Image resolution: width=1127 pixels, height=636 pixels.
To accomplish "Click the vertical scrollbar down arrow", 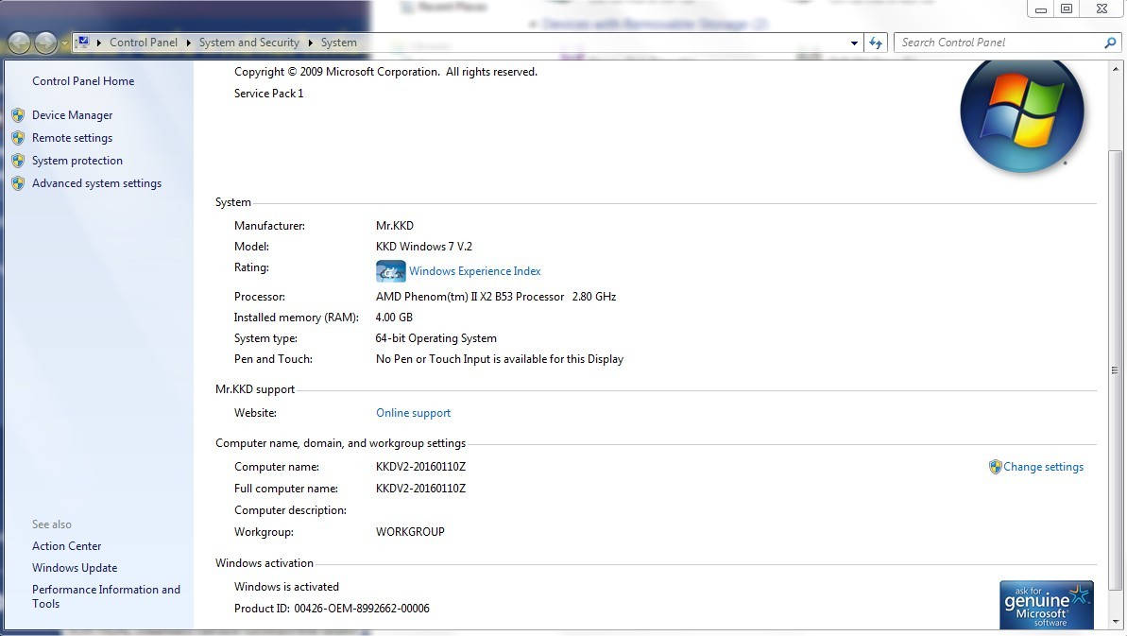I will pyautogui.click(x=1116, y=621).
